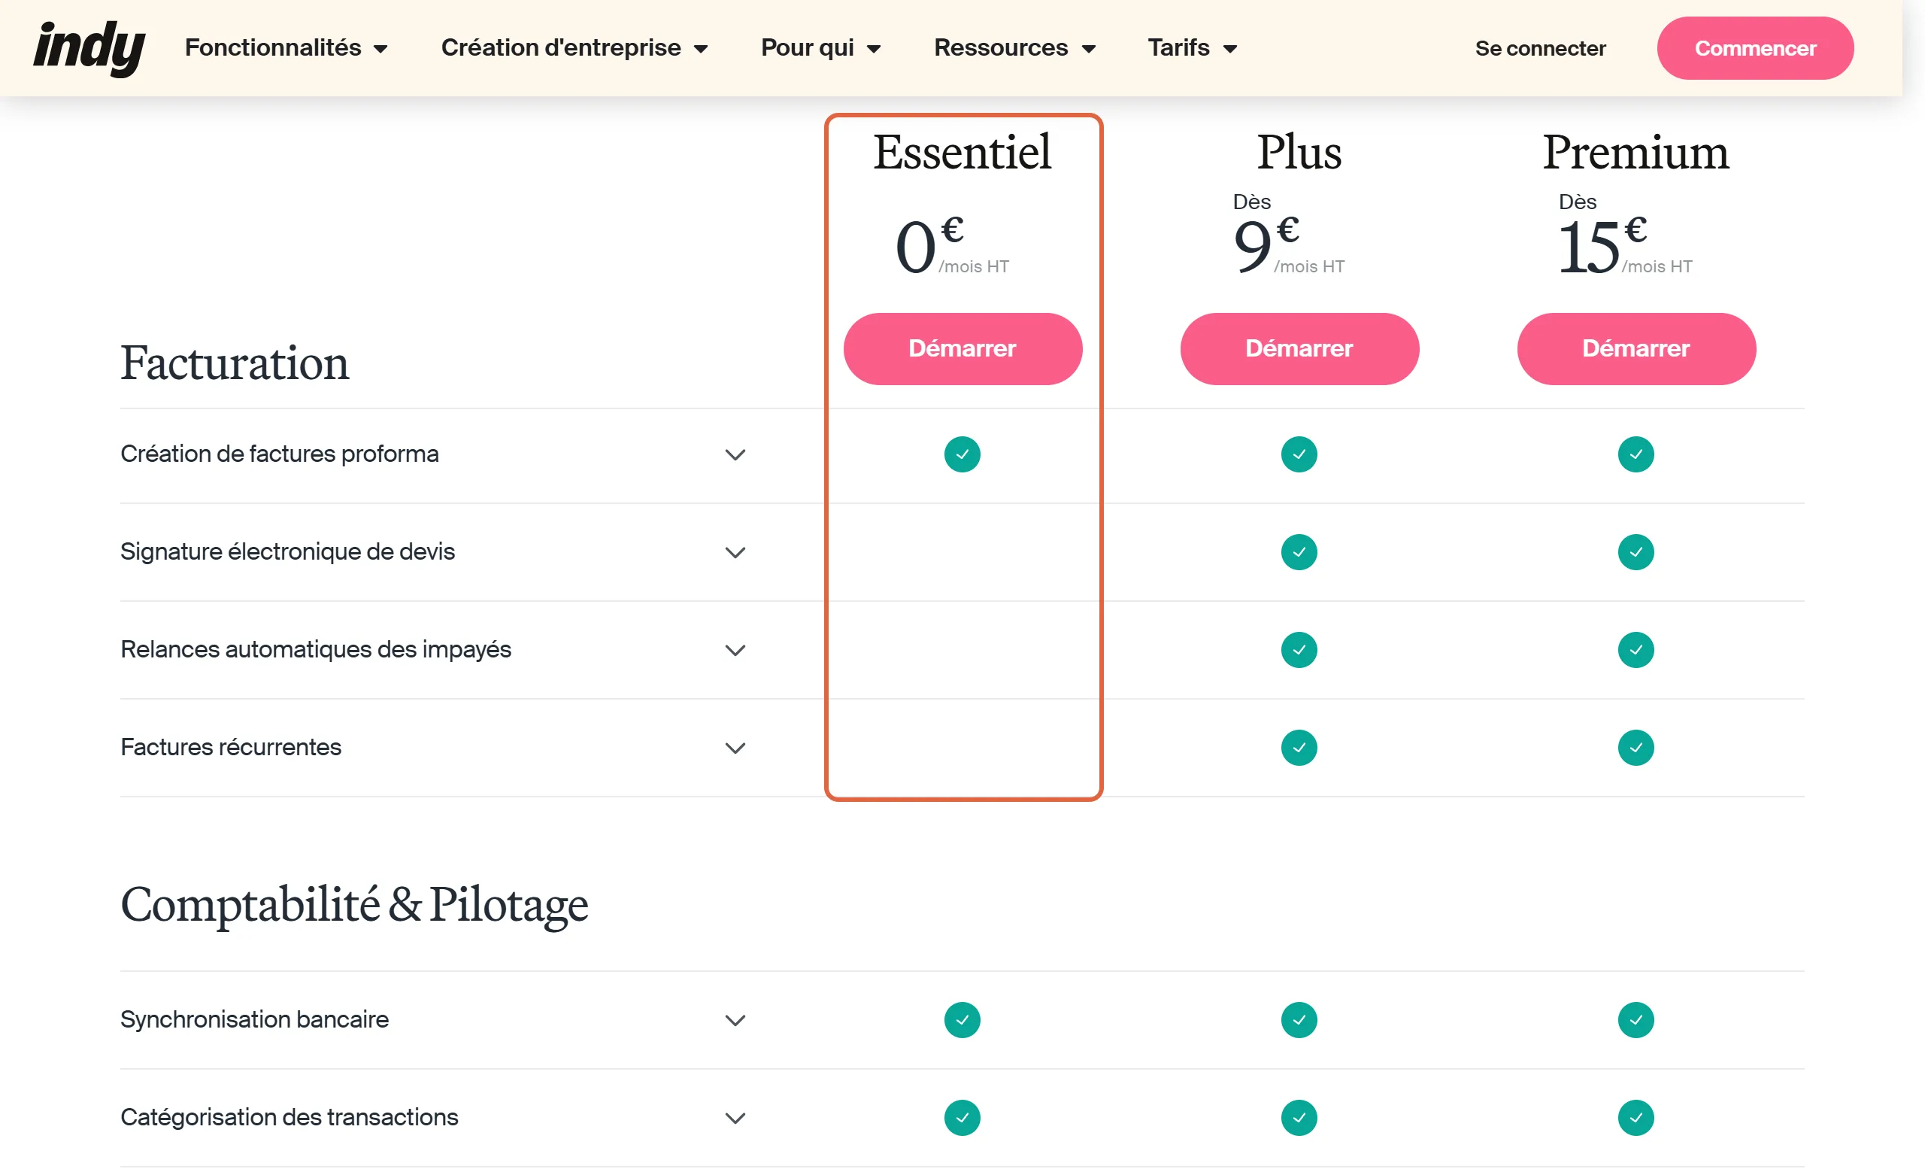Expand the Création de factures proforma row
This screenshot has width=1925, height=1175.
(x=735, y=454)
